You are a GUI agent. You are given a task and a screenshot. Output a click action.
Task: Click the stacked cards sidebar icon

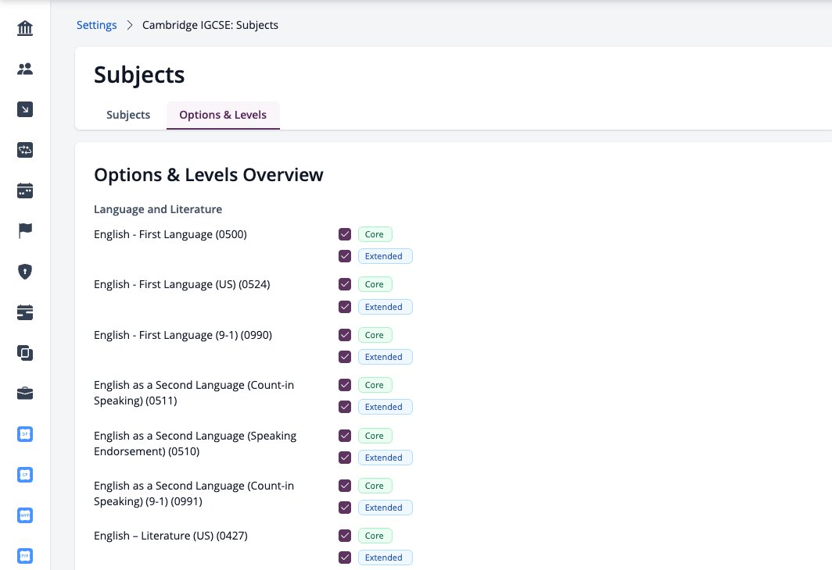point(25,312)
